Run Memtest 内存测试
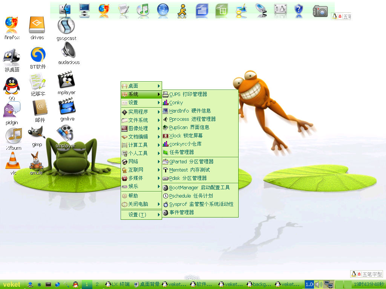This screenshot has width=386, height=289. 200,170
